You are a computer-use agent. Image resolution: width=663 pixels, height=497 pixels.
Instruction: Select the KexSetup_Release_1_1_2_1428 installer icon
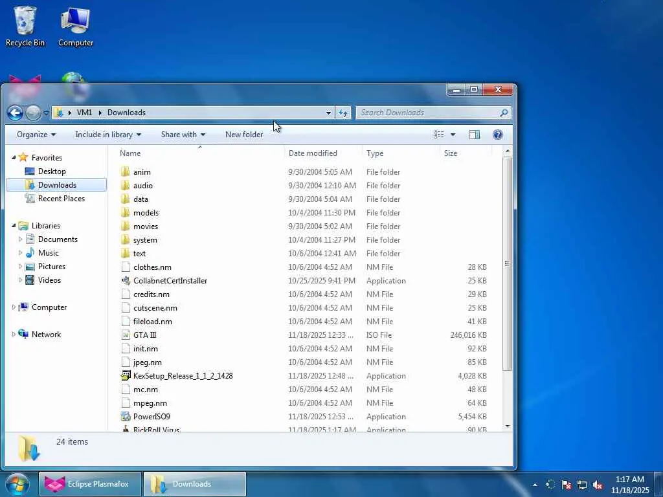click(126, 375)
